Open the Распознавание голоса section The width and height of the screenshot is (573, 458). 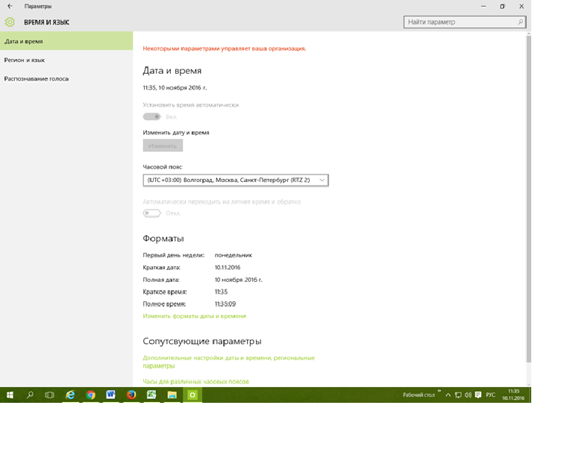tap(36, 78)
